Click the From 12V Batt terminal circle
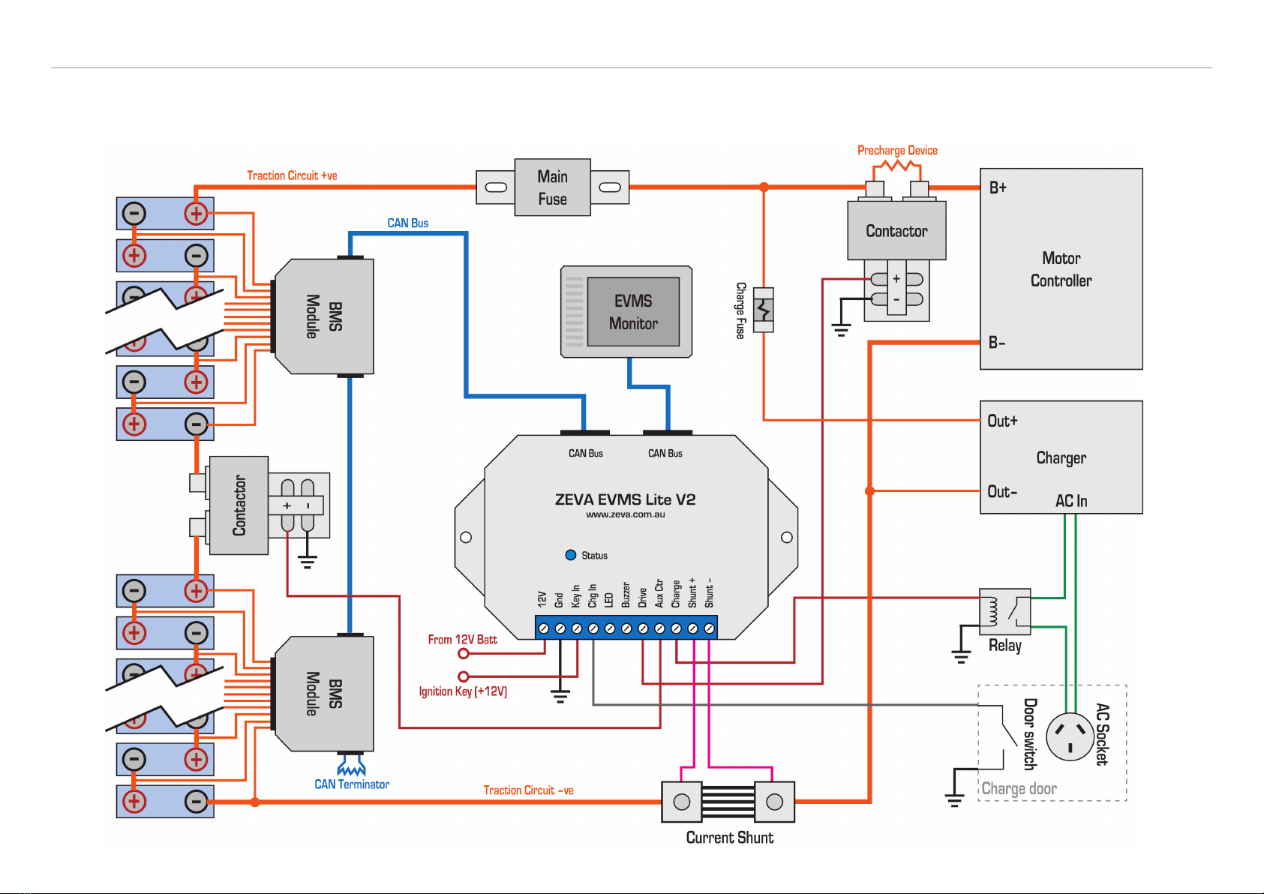 (464, 654)
